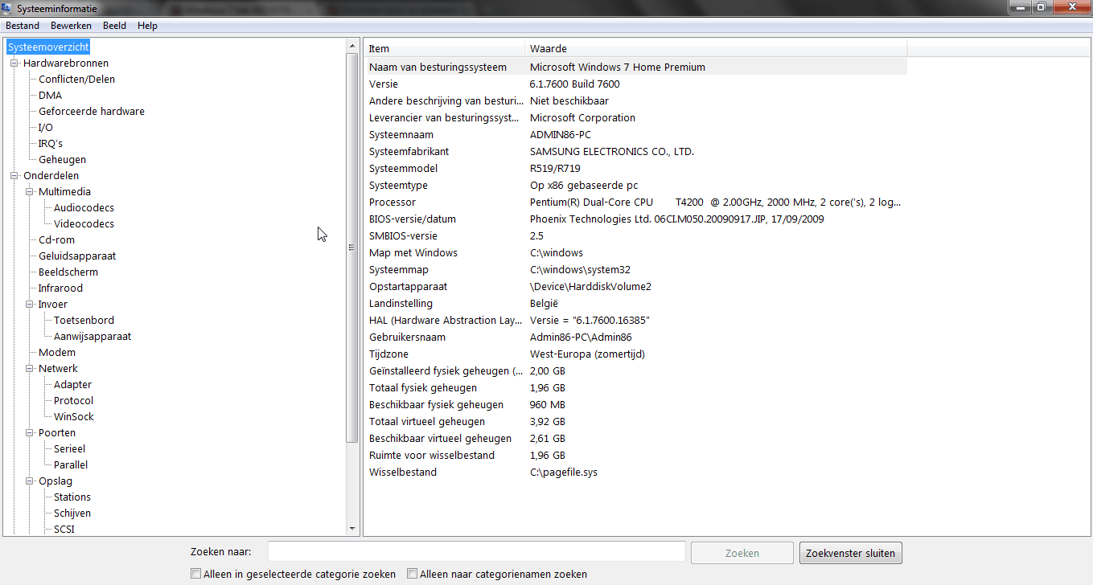The width and height of the screenshot is (1093, 585).
Task: Open the Help menu
Action: pos(147,26)
